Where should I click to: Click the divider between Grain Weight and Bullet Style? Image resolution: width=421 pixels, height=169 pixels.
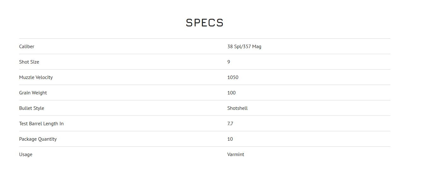point(205,100)
